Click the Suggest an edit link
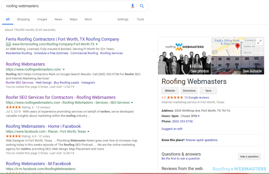 tap(172, 129)
